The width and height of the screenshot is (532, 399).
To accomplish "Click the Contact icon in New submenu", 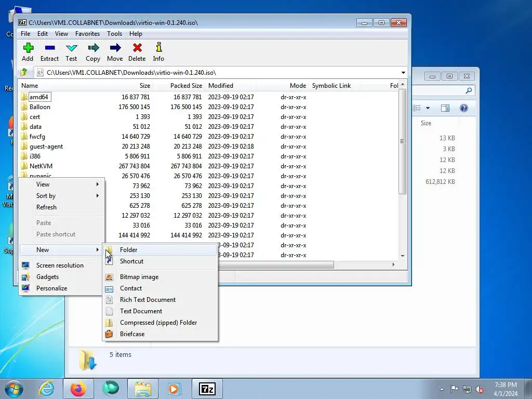I will [109, 288].
